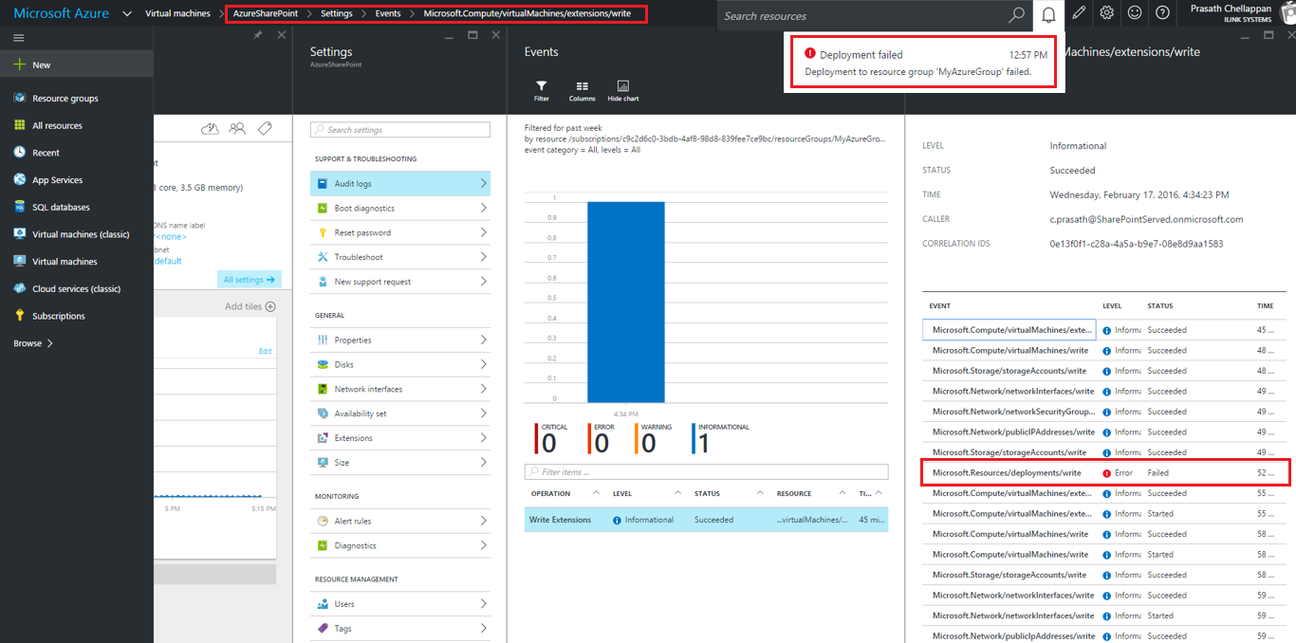Image resolution: width=1296 pixels, height=643 pixels.
Task: Open Cloud services (classic)
Action: click(x=76, y=288)
